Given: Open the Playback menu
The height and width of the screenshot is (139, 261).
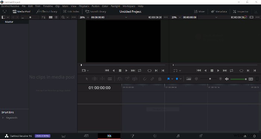Looking at the screenshot, I should [84, 6].
